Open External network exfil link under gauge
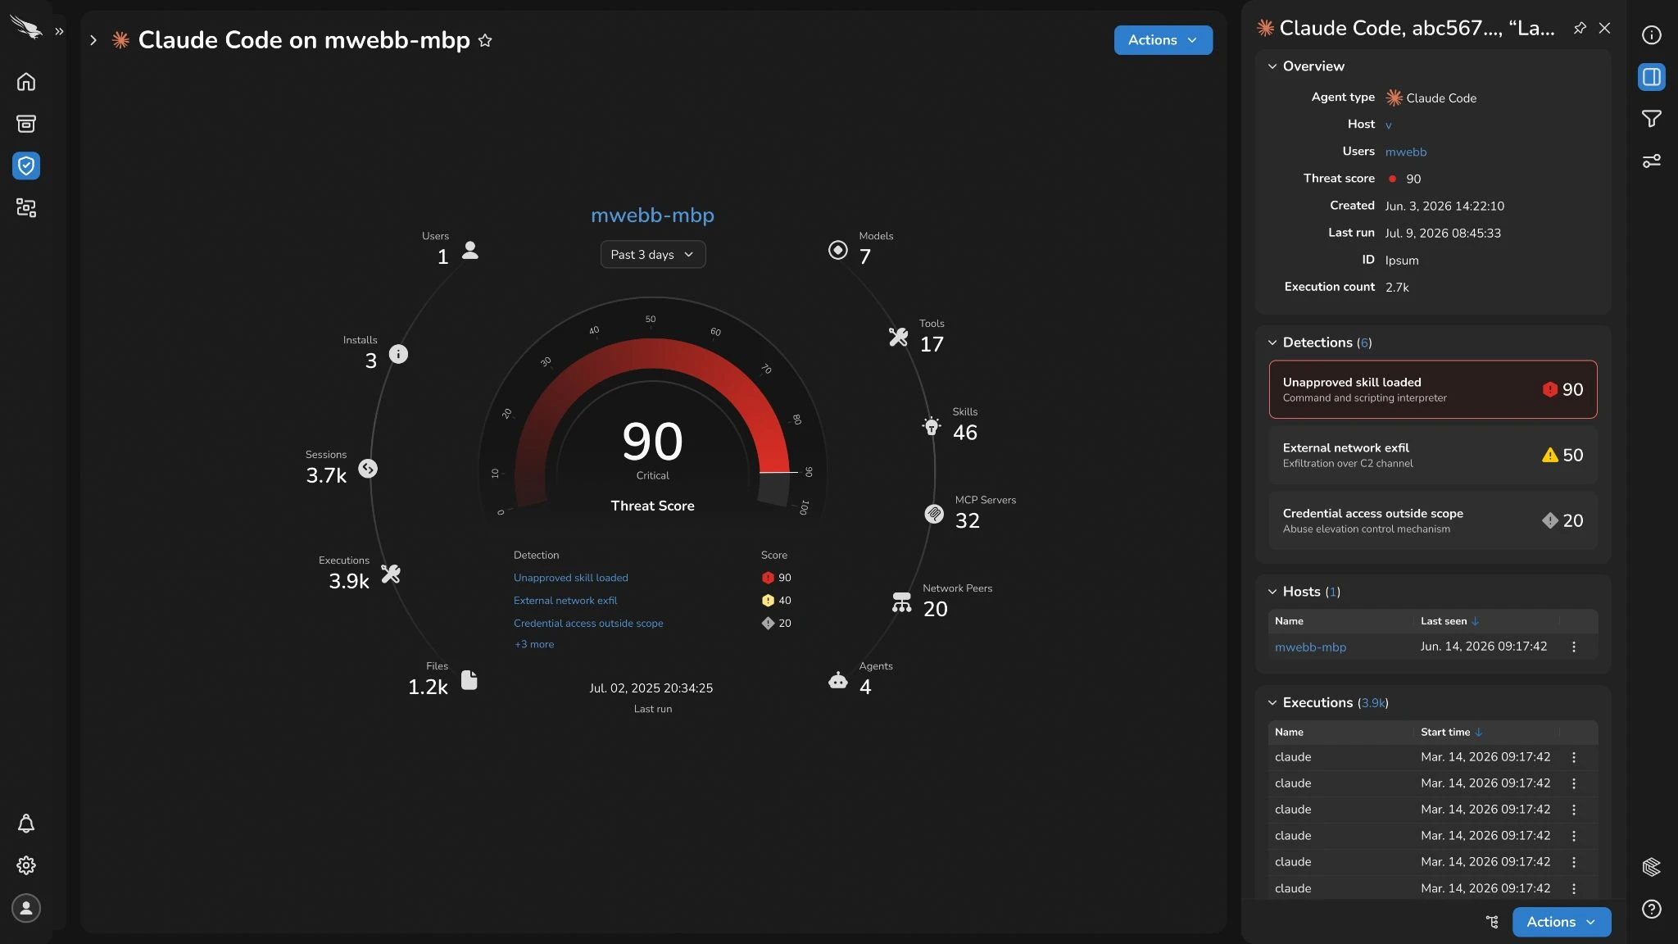The image size is (1678, 944). pyautogui.click(x=565, y=601)
